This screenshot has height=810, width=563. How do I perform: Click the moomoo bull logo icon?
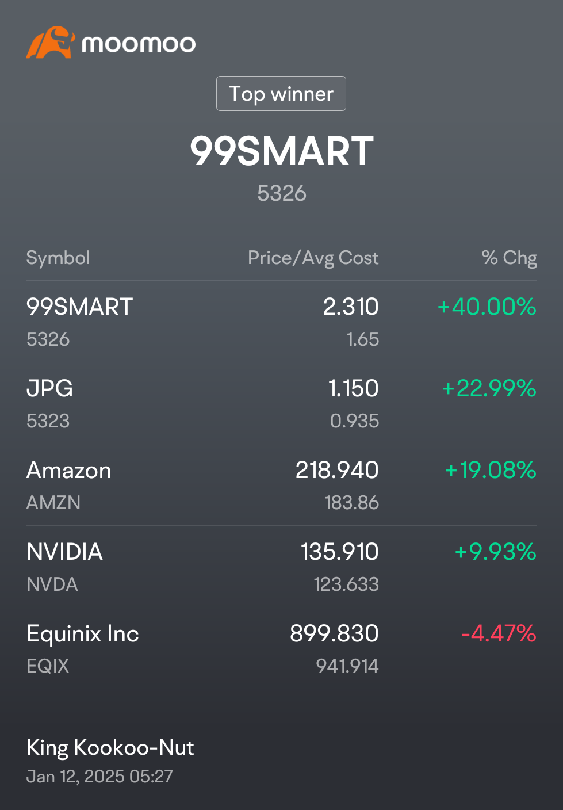pyautogui.click(x=51, y=43)
